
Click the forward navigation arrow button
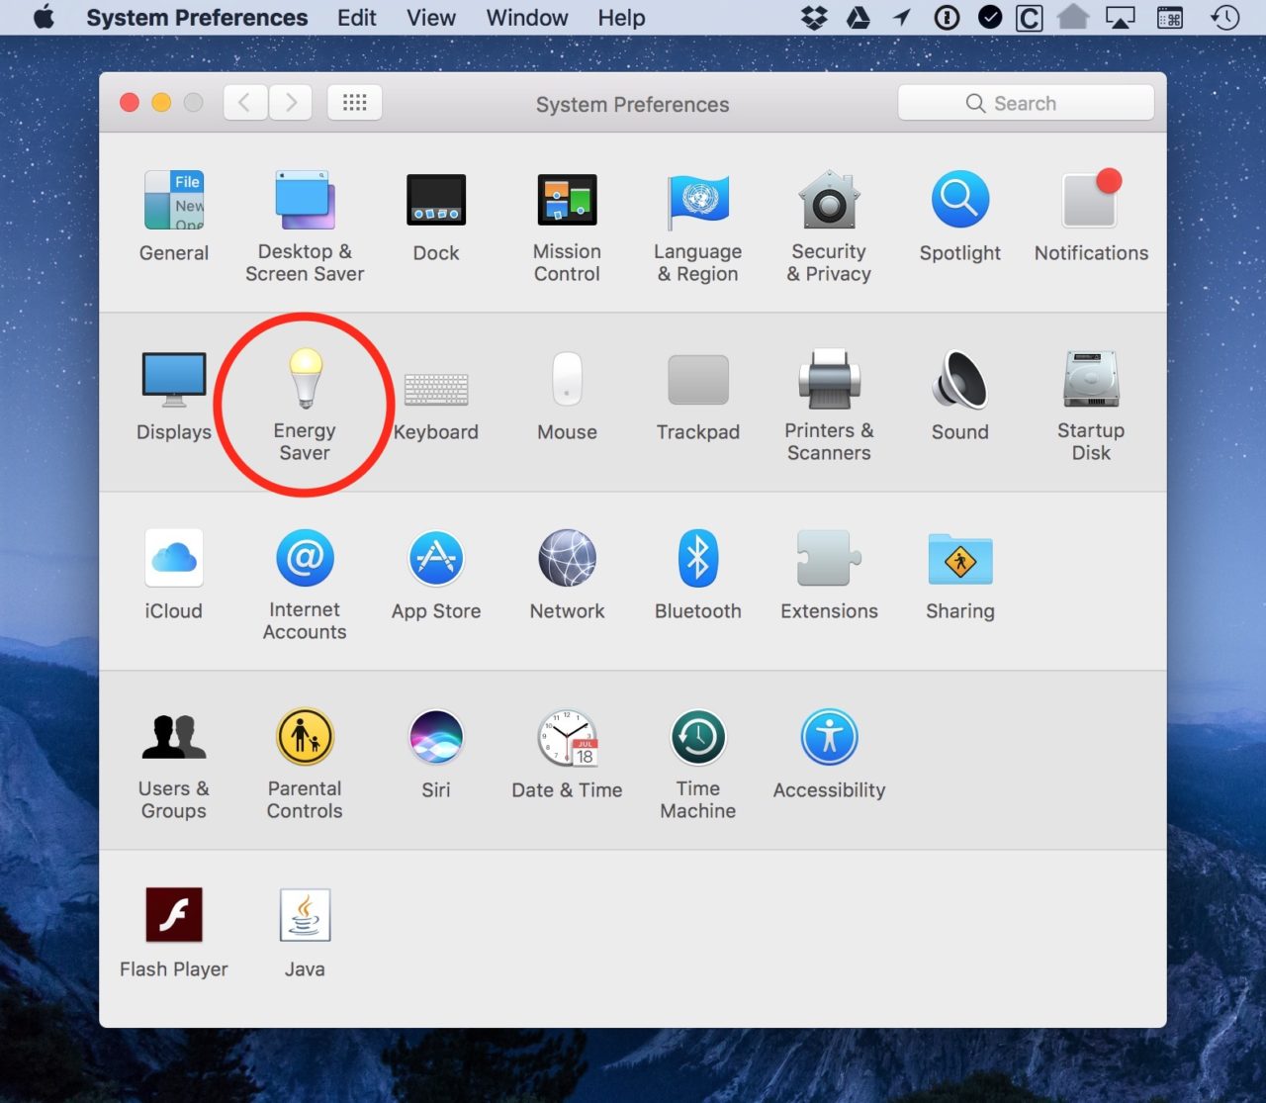click(291, 103)
